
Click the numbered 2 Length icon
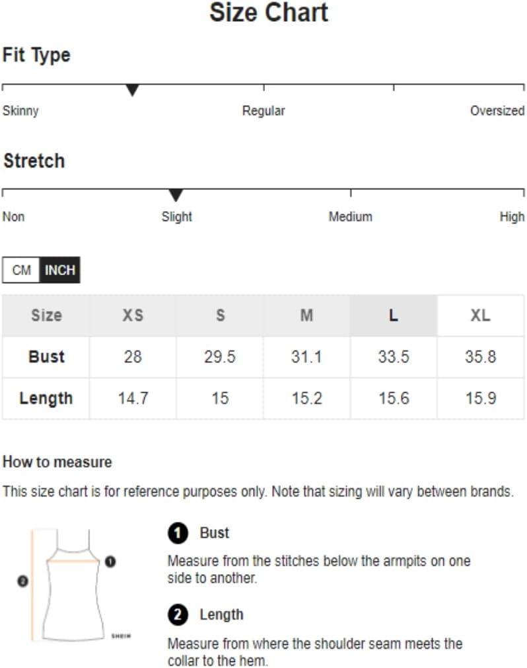point(178,615)
